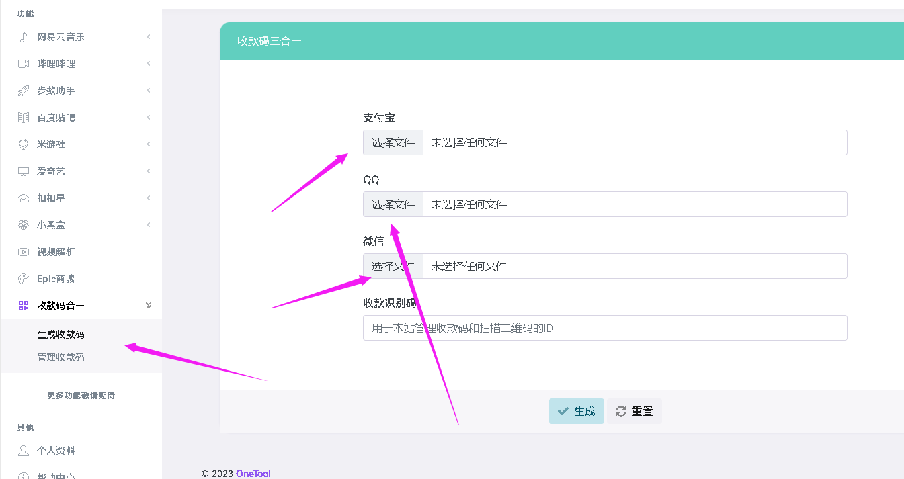Expand the 百度贴吧 menu arrow
This screenshot has height=479, width=904.
149,118
